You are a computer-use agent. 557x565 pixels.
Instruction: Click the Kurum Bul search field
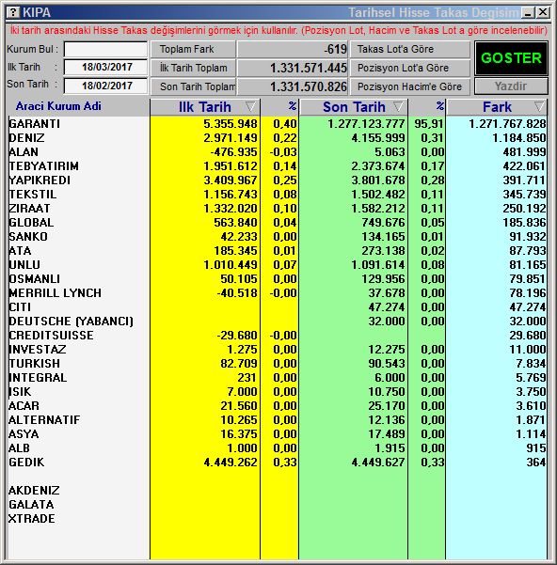tap(105, 49)
